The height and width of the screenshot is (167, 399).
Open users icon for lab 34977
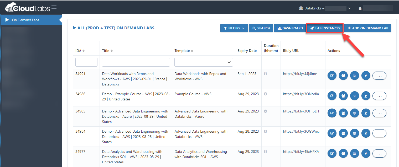tap(343, 154)
